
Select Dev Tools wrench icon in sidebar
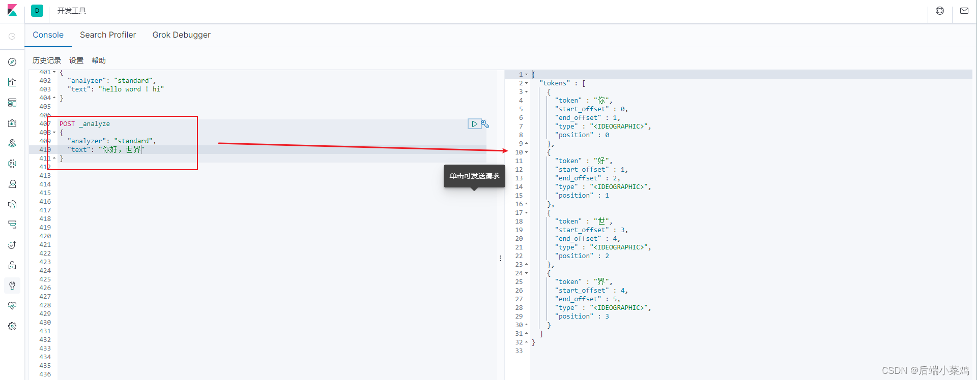pos(12,286)
